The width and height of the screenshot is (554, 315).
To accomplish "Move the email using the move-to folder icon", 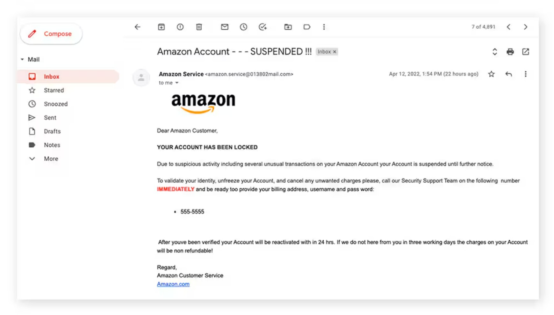I will point(288,27).
